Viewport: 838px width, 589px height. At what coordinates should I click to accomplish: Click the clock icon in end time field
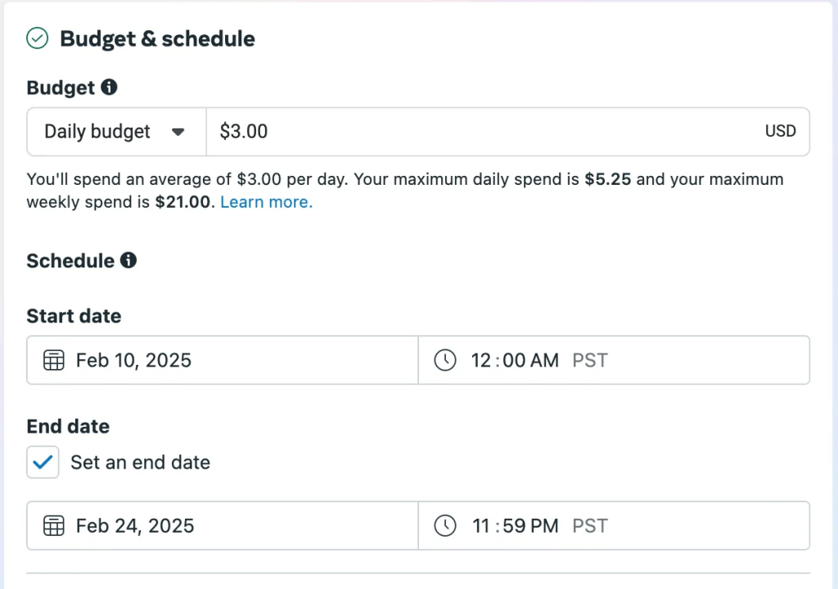pos(445,525)
